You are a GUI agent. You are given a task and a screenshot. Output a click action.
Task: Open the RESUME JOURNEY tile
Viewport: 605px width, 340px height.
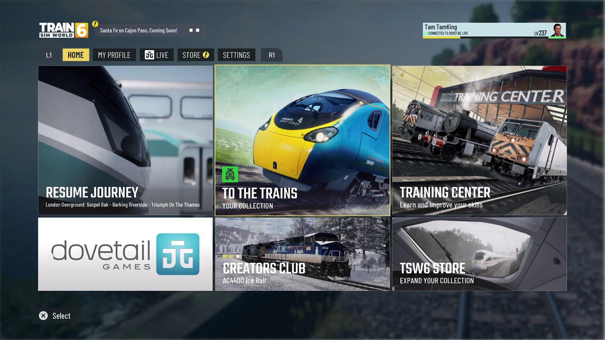point(125,140)
